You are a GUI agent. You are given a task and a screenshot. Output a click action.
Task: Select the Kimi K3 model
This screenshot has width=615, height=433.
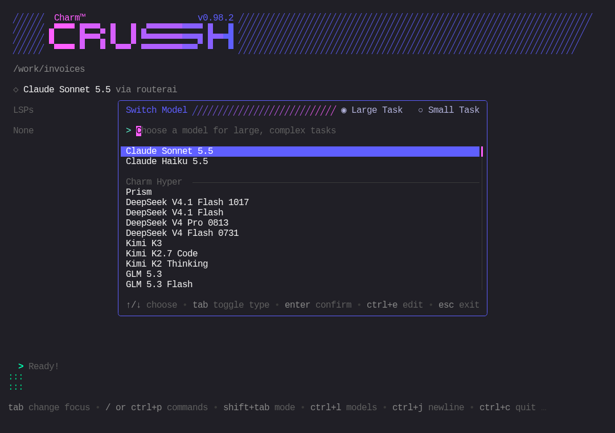point(300,243)
